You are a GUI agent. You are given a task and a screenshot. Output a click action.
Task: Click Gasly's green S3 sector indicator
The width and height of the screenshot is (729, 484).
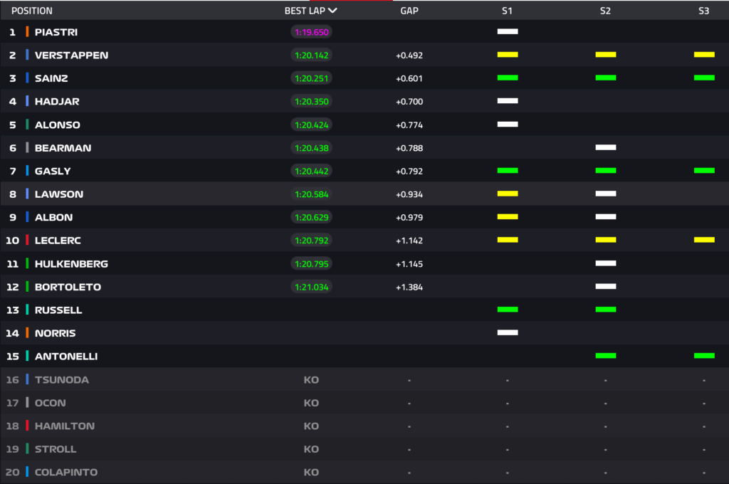point(703,171)
